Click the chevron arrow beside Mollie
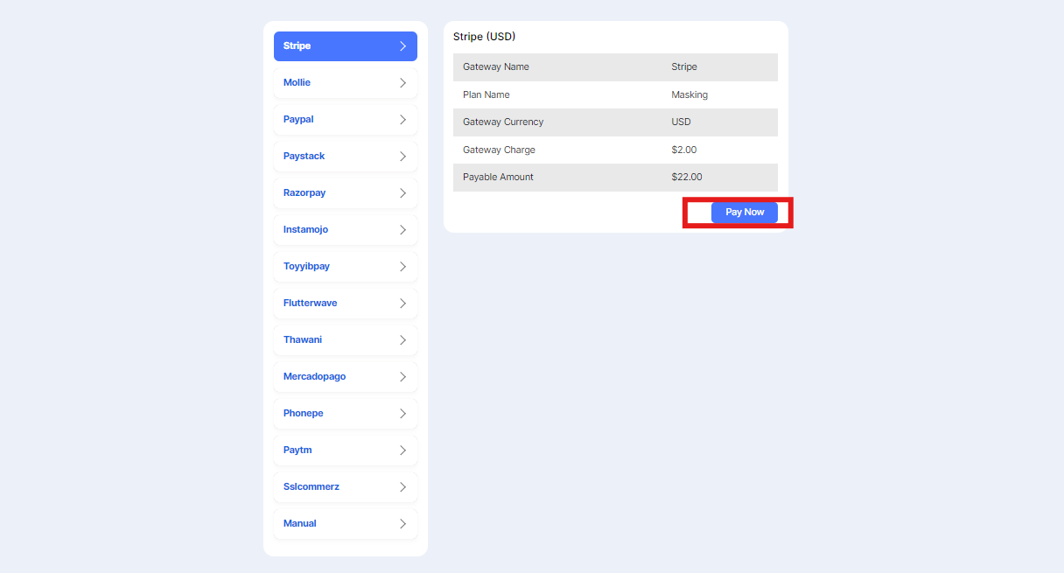Image resolution: width=1064 pixels, height=573 pixels. point(402,83)
